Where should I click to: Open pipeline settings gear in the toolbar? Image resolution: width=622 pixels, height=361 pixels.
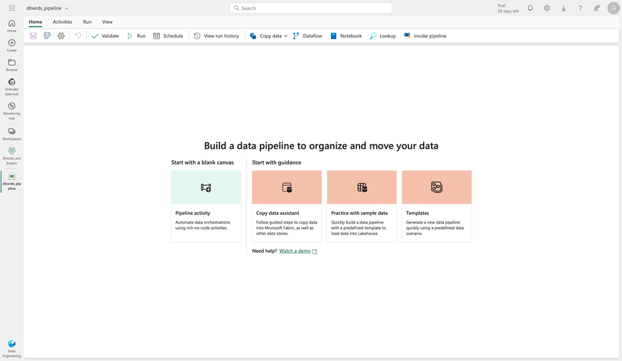tap(60, 35)
